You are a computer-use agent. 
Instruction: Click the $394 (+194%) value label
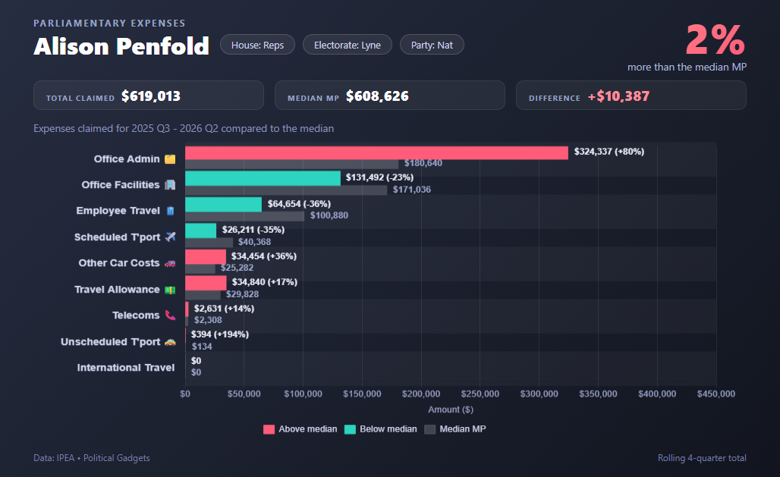(x=220, y=334)
